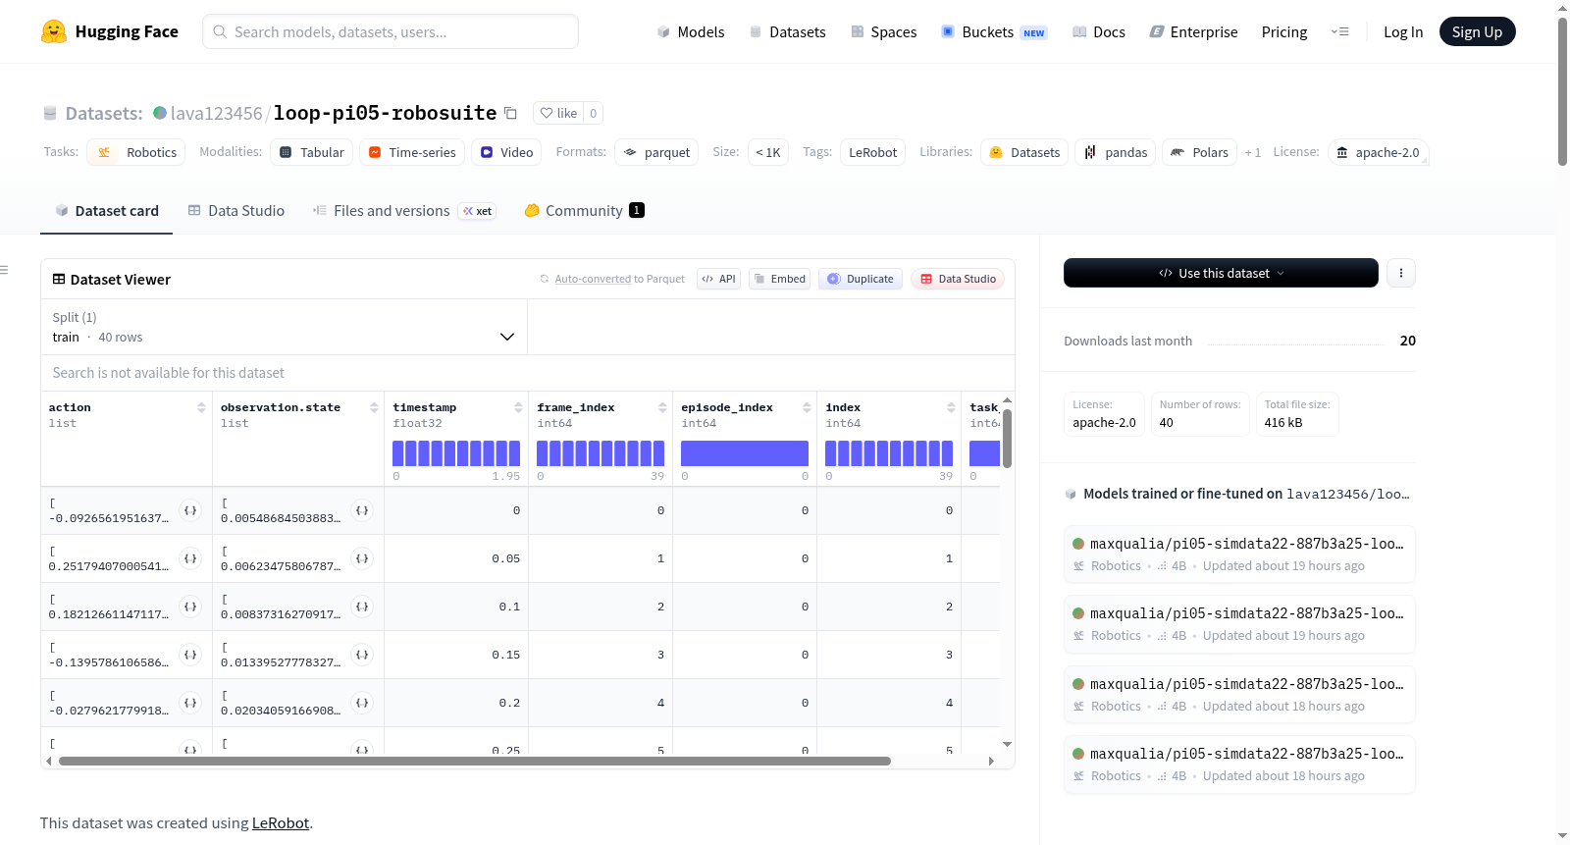Expand JSON icon for state 0.00548684503883

[362, 510]
